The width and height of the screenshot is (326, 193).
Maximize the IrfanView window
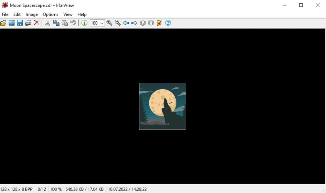pos(301,5)
